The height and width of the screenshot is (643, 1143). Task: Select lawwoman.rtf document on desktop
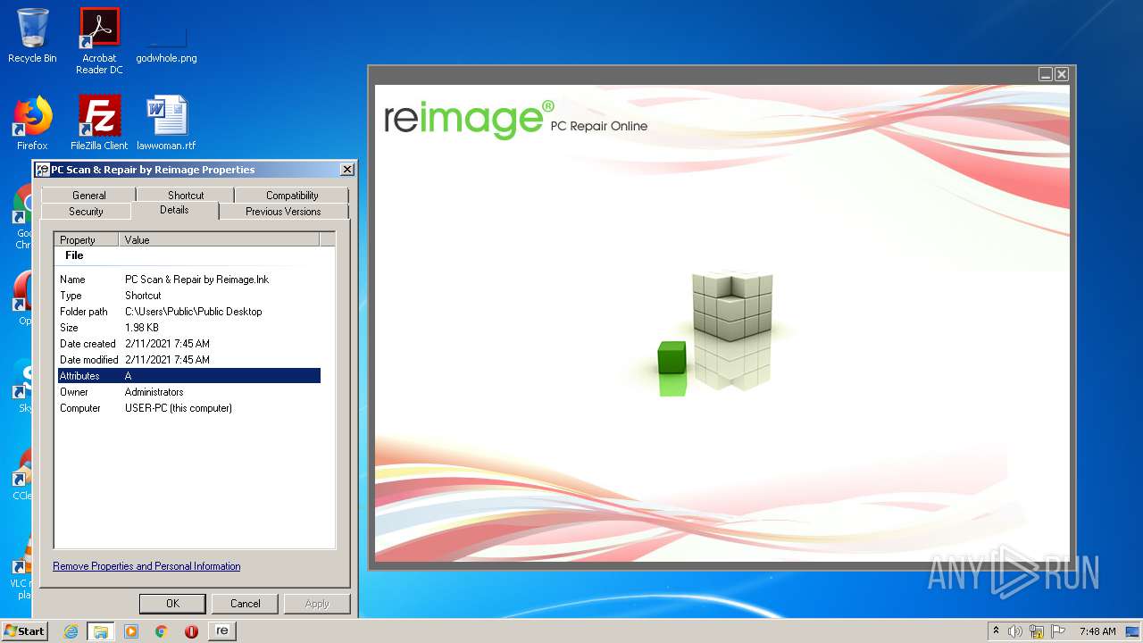point(166,123)
